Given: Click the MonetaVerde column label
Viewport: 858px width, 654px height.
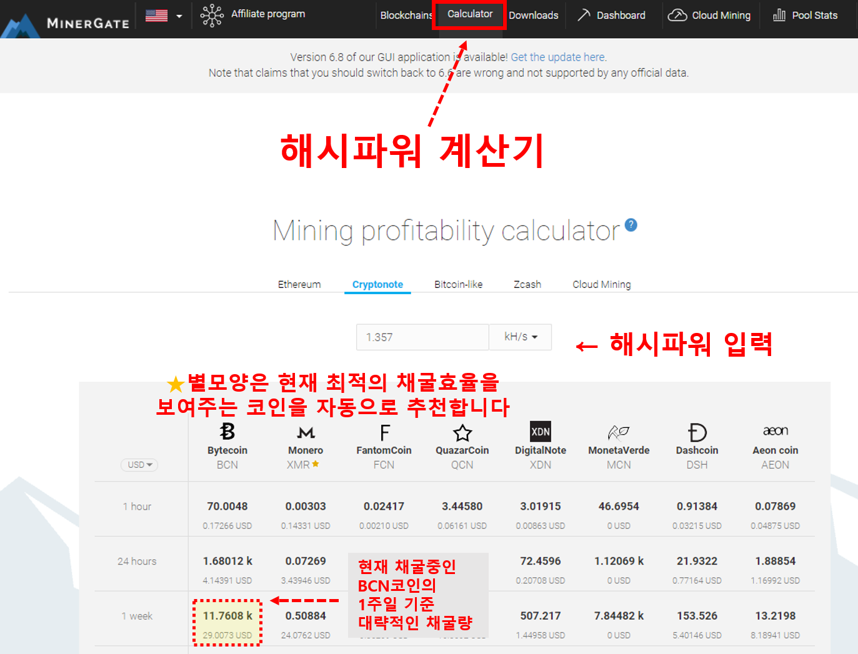Looking at the screenshot, I should (x=619, y=450).
